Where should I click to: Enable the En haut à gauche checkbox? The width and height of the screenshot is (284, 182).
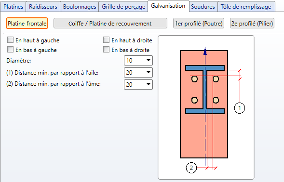point(10,40)
